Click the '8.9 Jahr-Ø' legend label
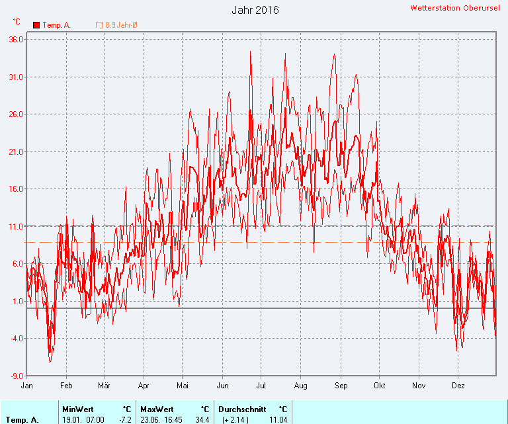The image size is (508, 424). point(121,25)
